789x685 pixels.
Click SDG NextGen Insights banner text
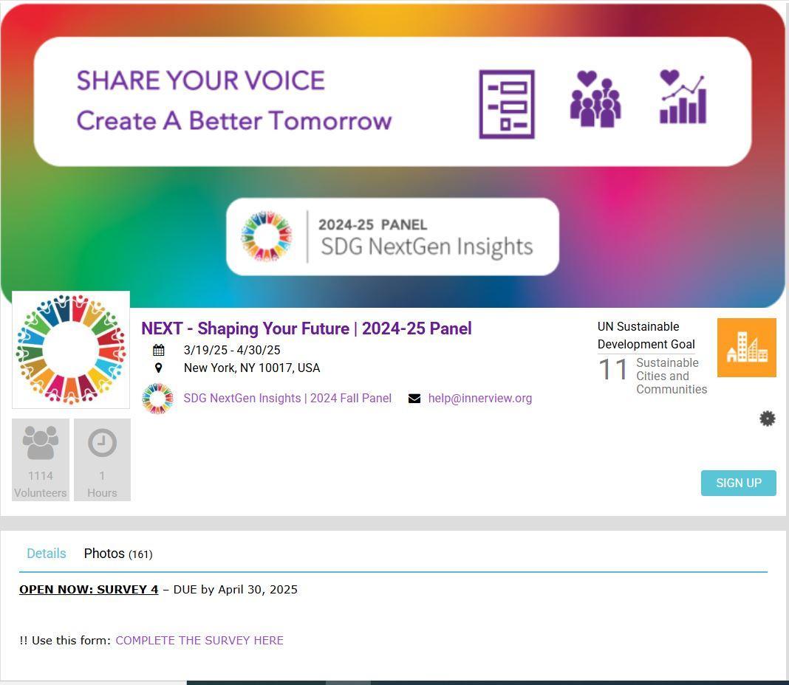[x=427, y=247]
